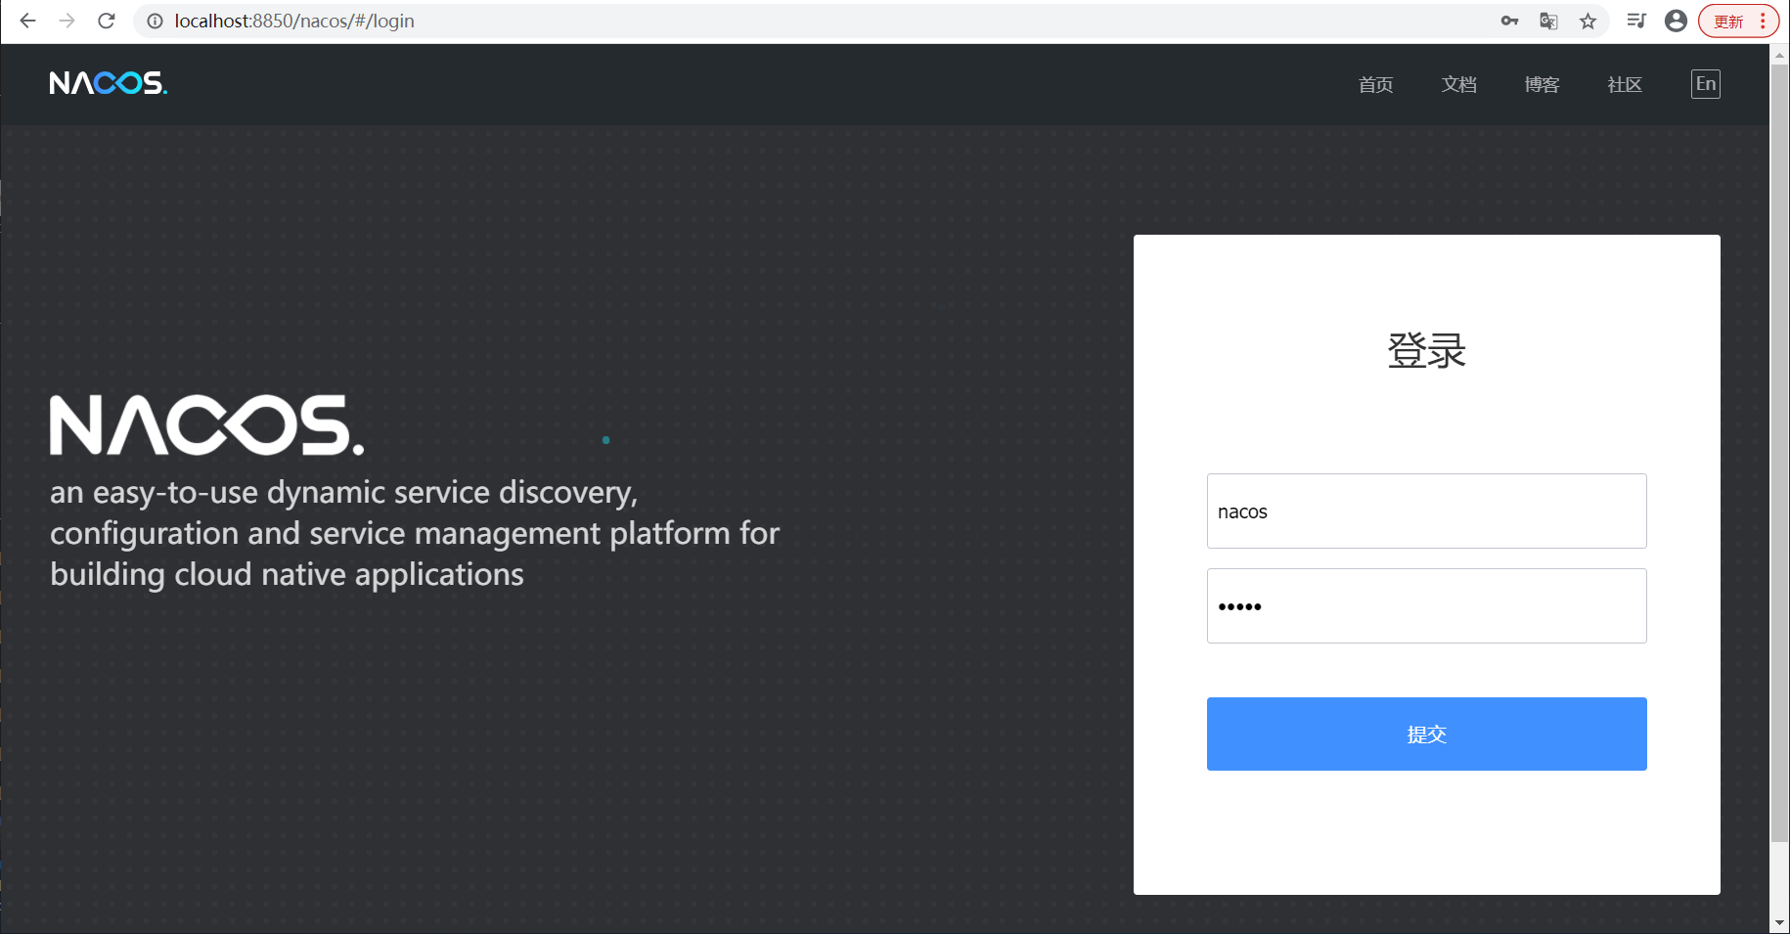The width and height of the screenshot is (1790, 934).
Task: Click the browser back arrow
Action: (x=27, y=21)
